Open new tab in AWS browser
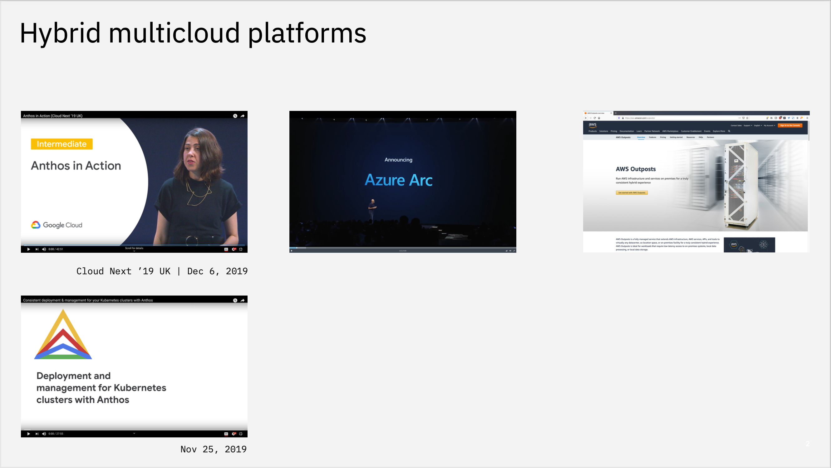831x468 pixels. click(616, 113)
